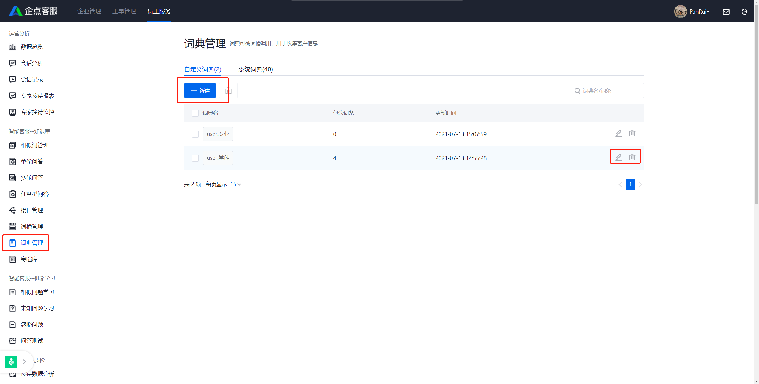Open 单轮问答 icon in sidebar
Screen dimensions: 759x384
[x=12, y=161]
